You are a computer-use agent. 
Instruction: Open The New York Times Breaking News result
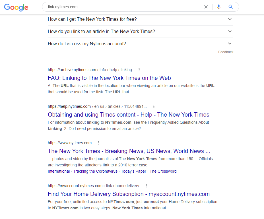pos(129,151)
